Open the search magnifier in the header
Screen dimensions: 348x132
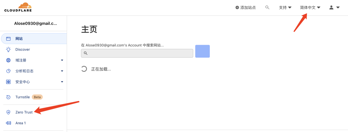tap(267, 7)
